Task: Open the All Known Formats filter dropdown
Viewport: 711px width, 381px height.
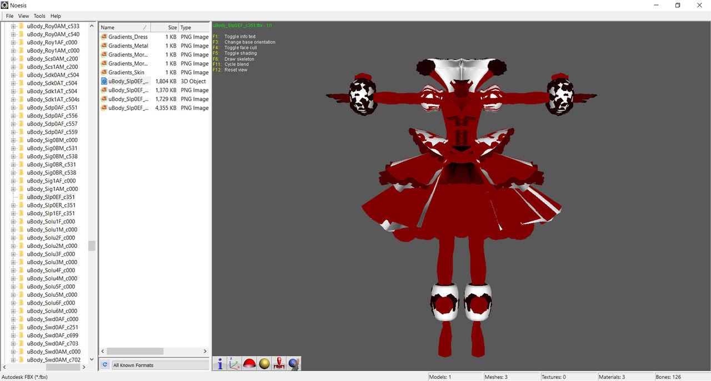Action: point(160,365)
